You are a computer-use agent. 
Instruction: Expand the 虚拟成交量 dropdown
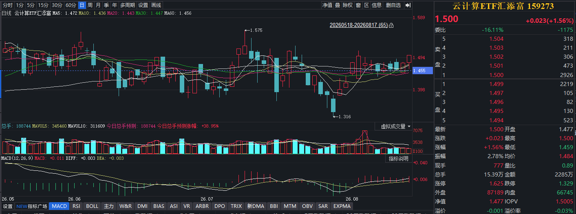click(x=396, y=127)
